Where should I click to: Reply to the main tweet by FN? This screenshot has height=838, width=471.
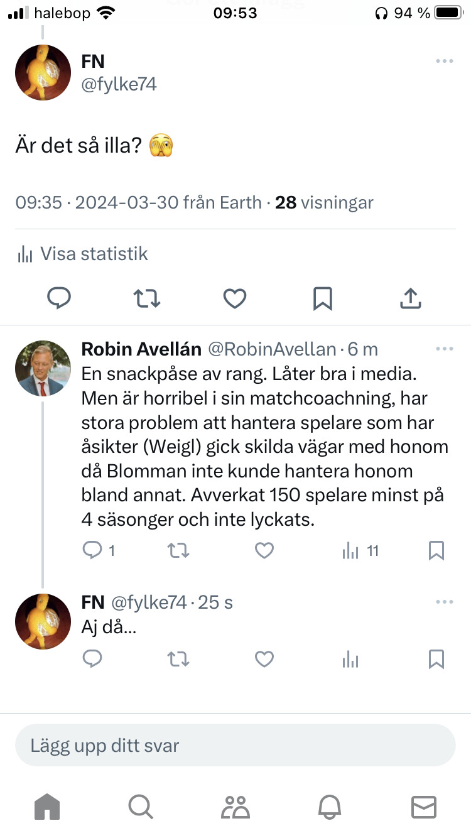point(59,298)
